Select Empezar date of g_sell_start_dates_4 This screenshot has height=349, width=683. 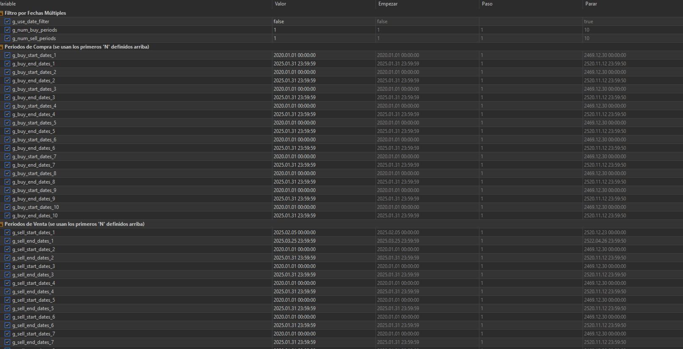(x=398, y=283)
